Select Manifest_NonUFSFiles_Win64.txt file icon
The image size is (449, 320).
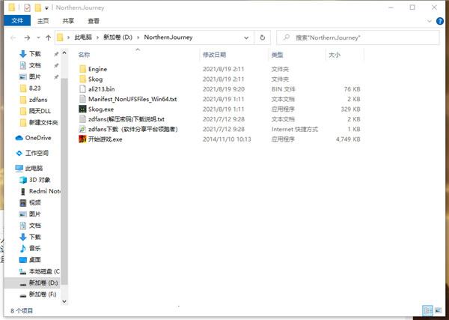click(83, 99)
